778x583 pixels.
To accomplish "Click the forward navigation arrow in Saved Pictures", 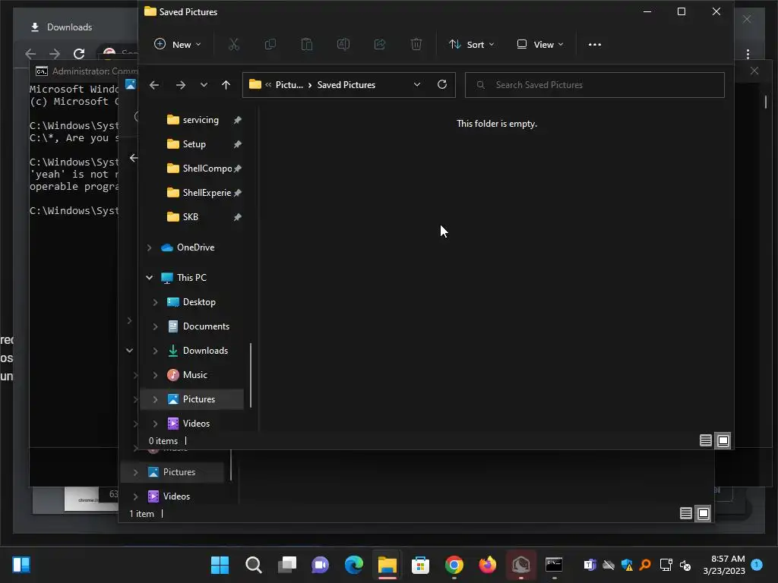I will (181, 85).
